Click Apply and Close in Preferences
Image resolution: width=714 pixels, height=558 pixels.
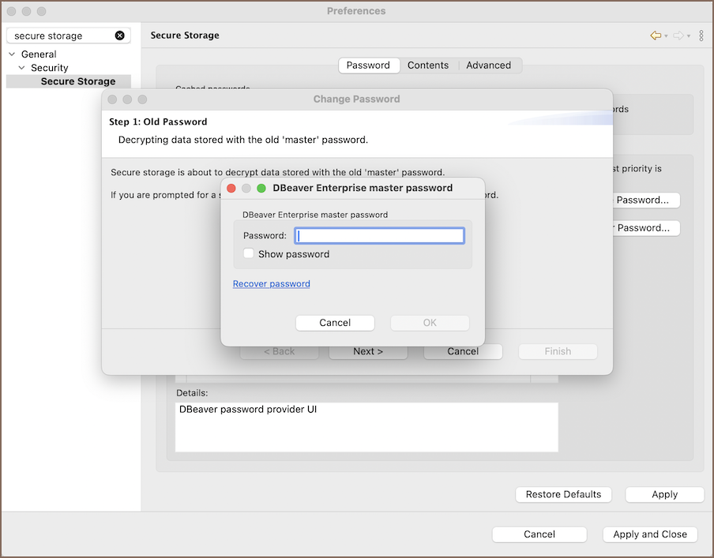pos(650,534)
